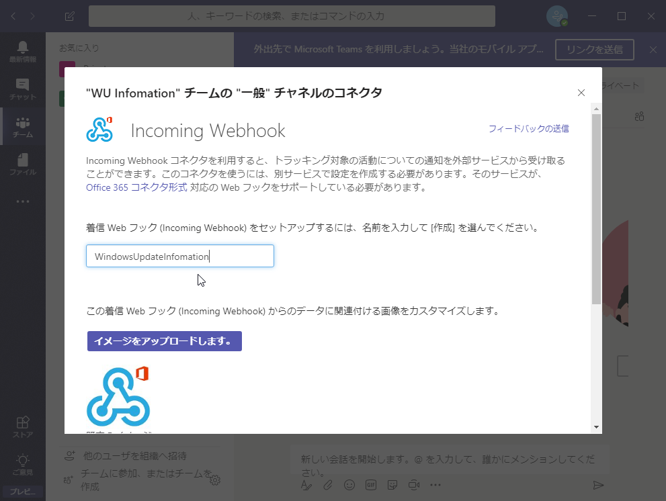Open the Feedback (ご意見) lightbulb icon
The height and width of the screenshot is (501, 666).
click(x=22, y=465)
